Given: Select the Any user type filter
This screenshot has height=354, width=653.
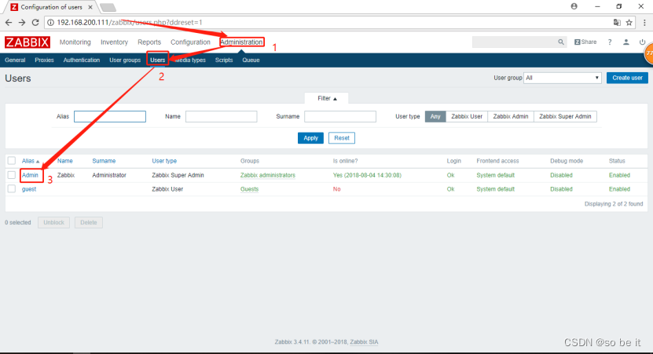Looking at the screenshot, I should tap(435, 116).
